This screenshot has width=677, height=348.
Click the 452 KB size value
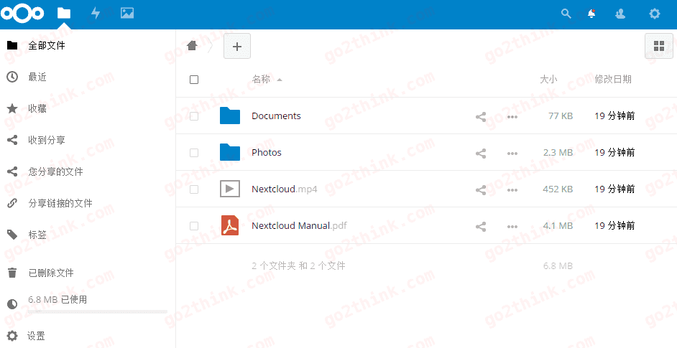pos(558,189)
